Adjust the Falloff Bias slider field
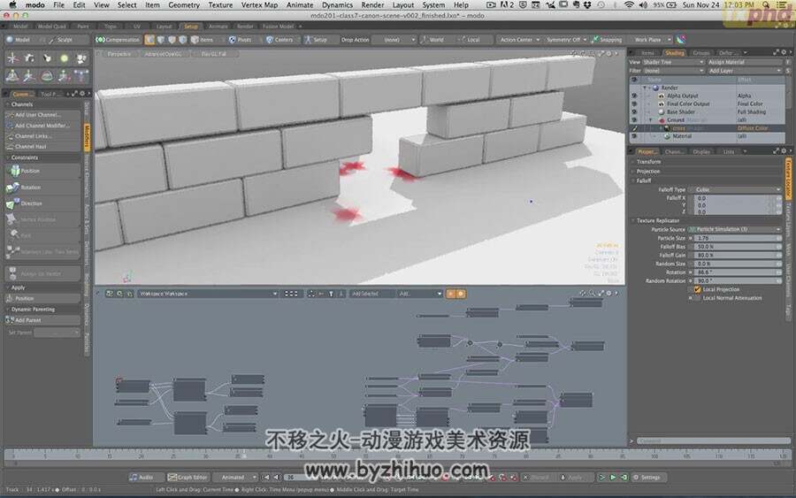The image size is (796, 498). (x=735, y=246)
